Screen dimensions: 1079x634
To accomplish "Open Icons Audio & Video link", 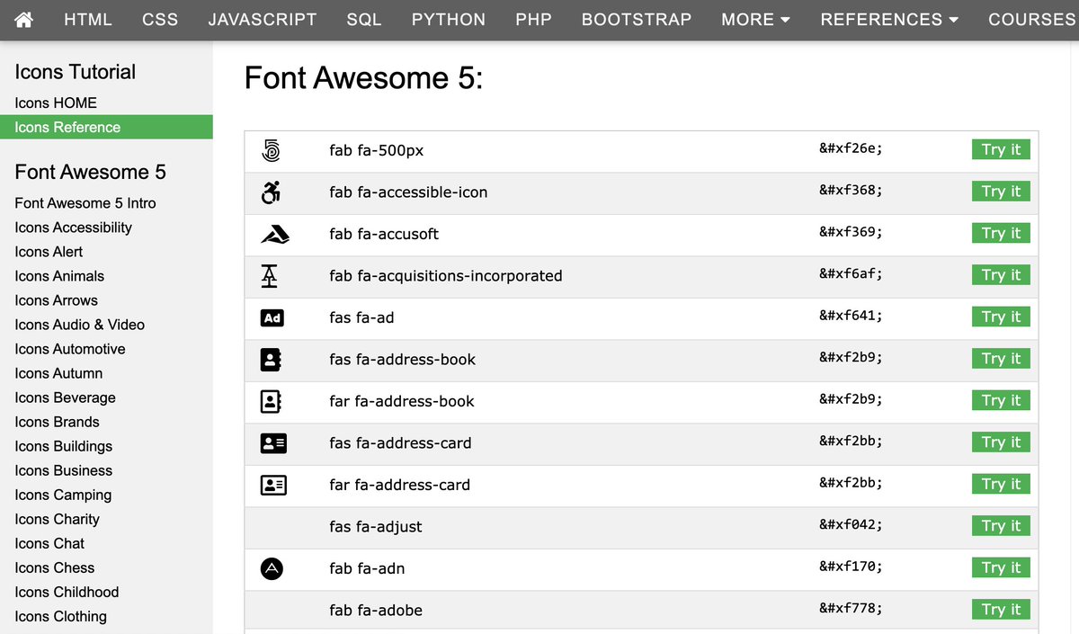I will [79, 325].
